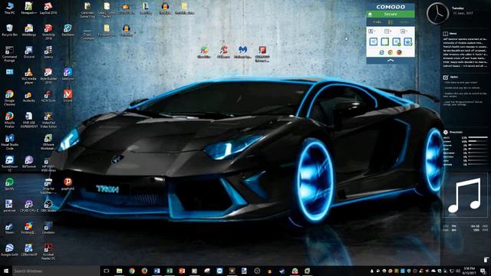Open the Action Center notification icon
This screenshot has height=276, width=491.
point(483,271)
